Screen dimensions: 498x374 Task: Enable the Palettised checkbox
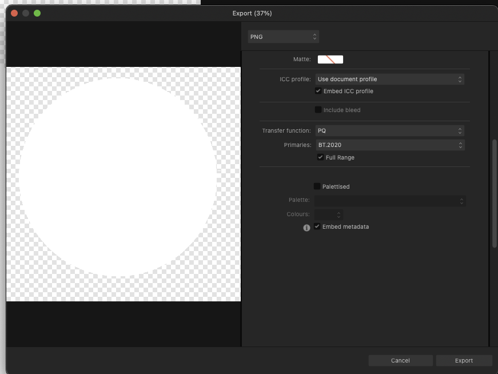(x=317, y=186)
